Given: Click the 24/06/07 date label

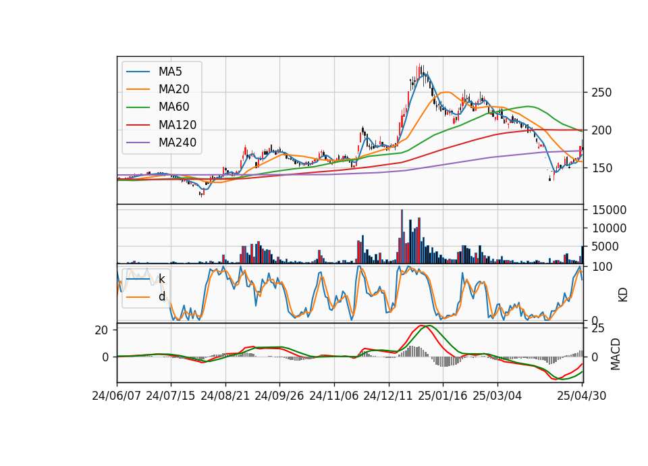Looking at the screenshot, I should click(x=117, y=396).
